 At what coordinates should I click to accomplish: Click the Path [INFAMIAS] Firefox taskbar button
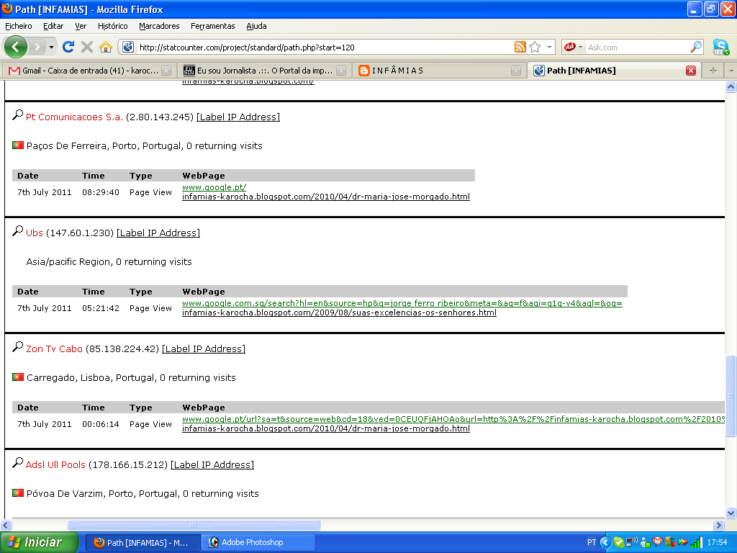[x=143, y=542]
